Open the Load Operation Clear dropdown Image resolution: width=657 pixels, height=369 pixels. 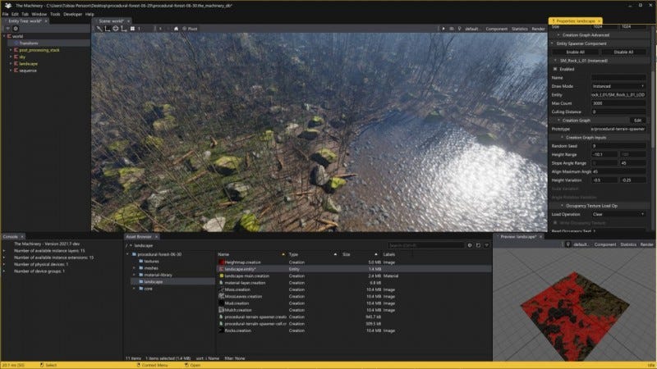618,214
